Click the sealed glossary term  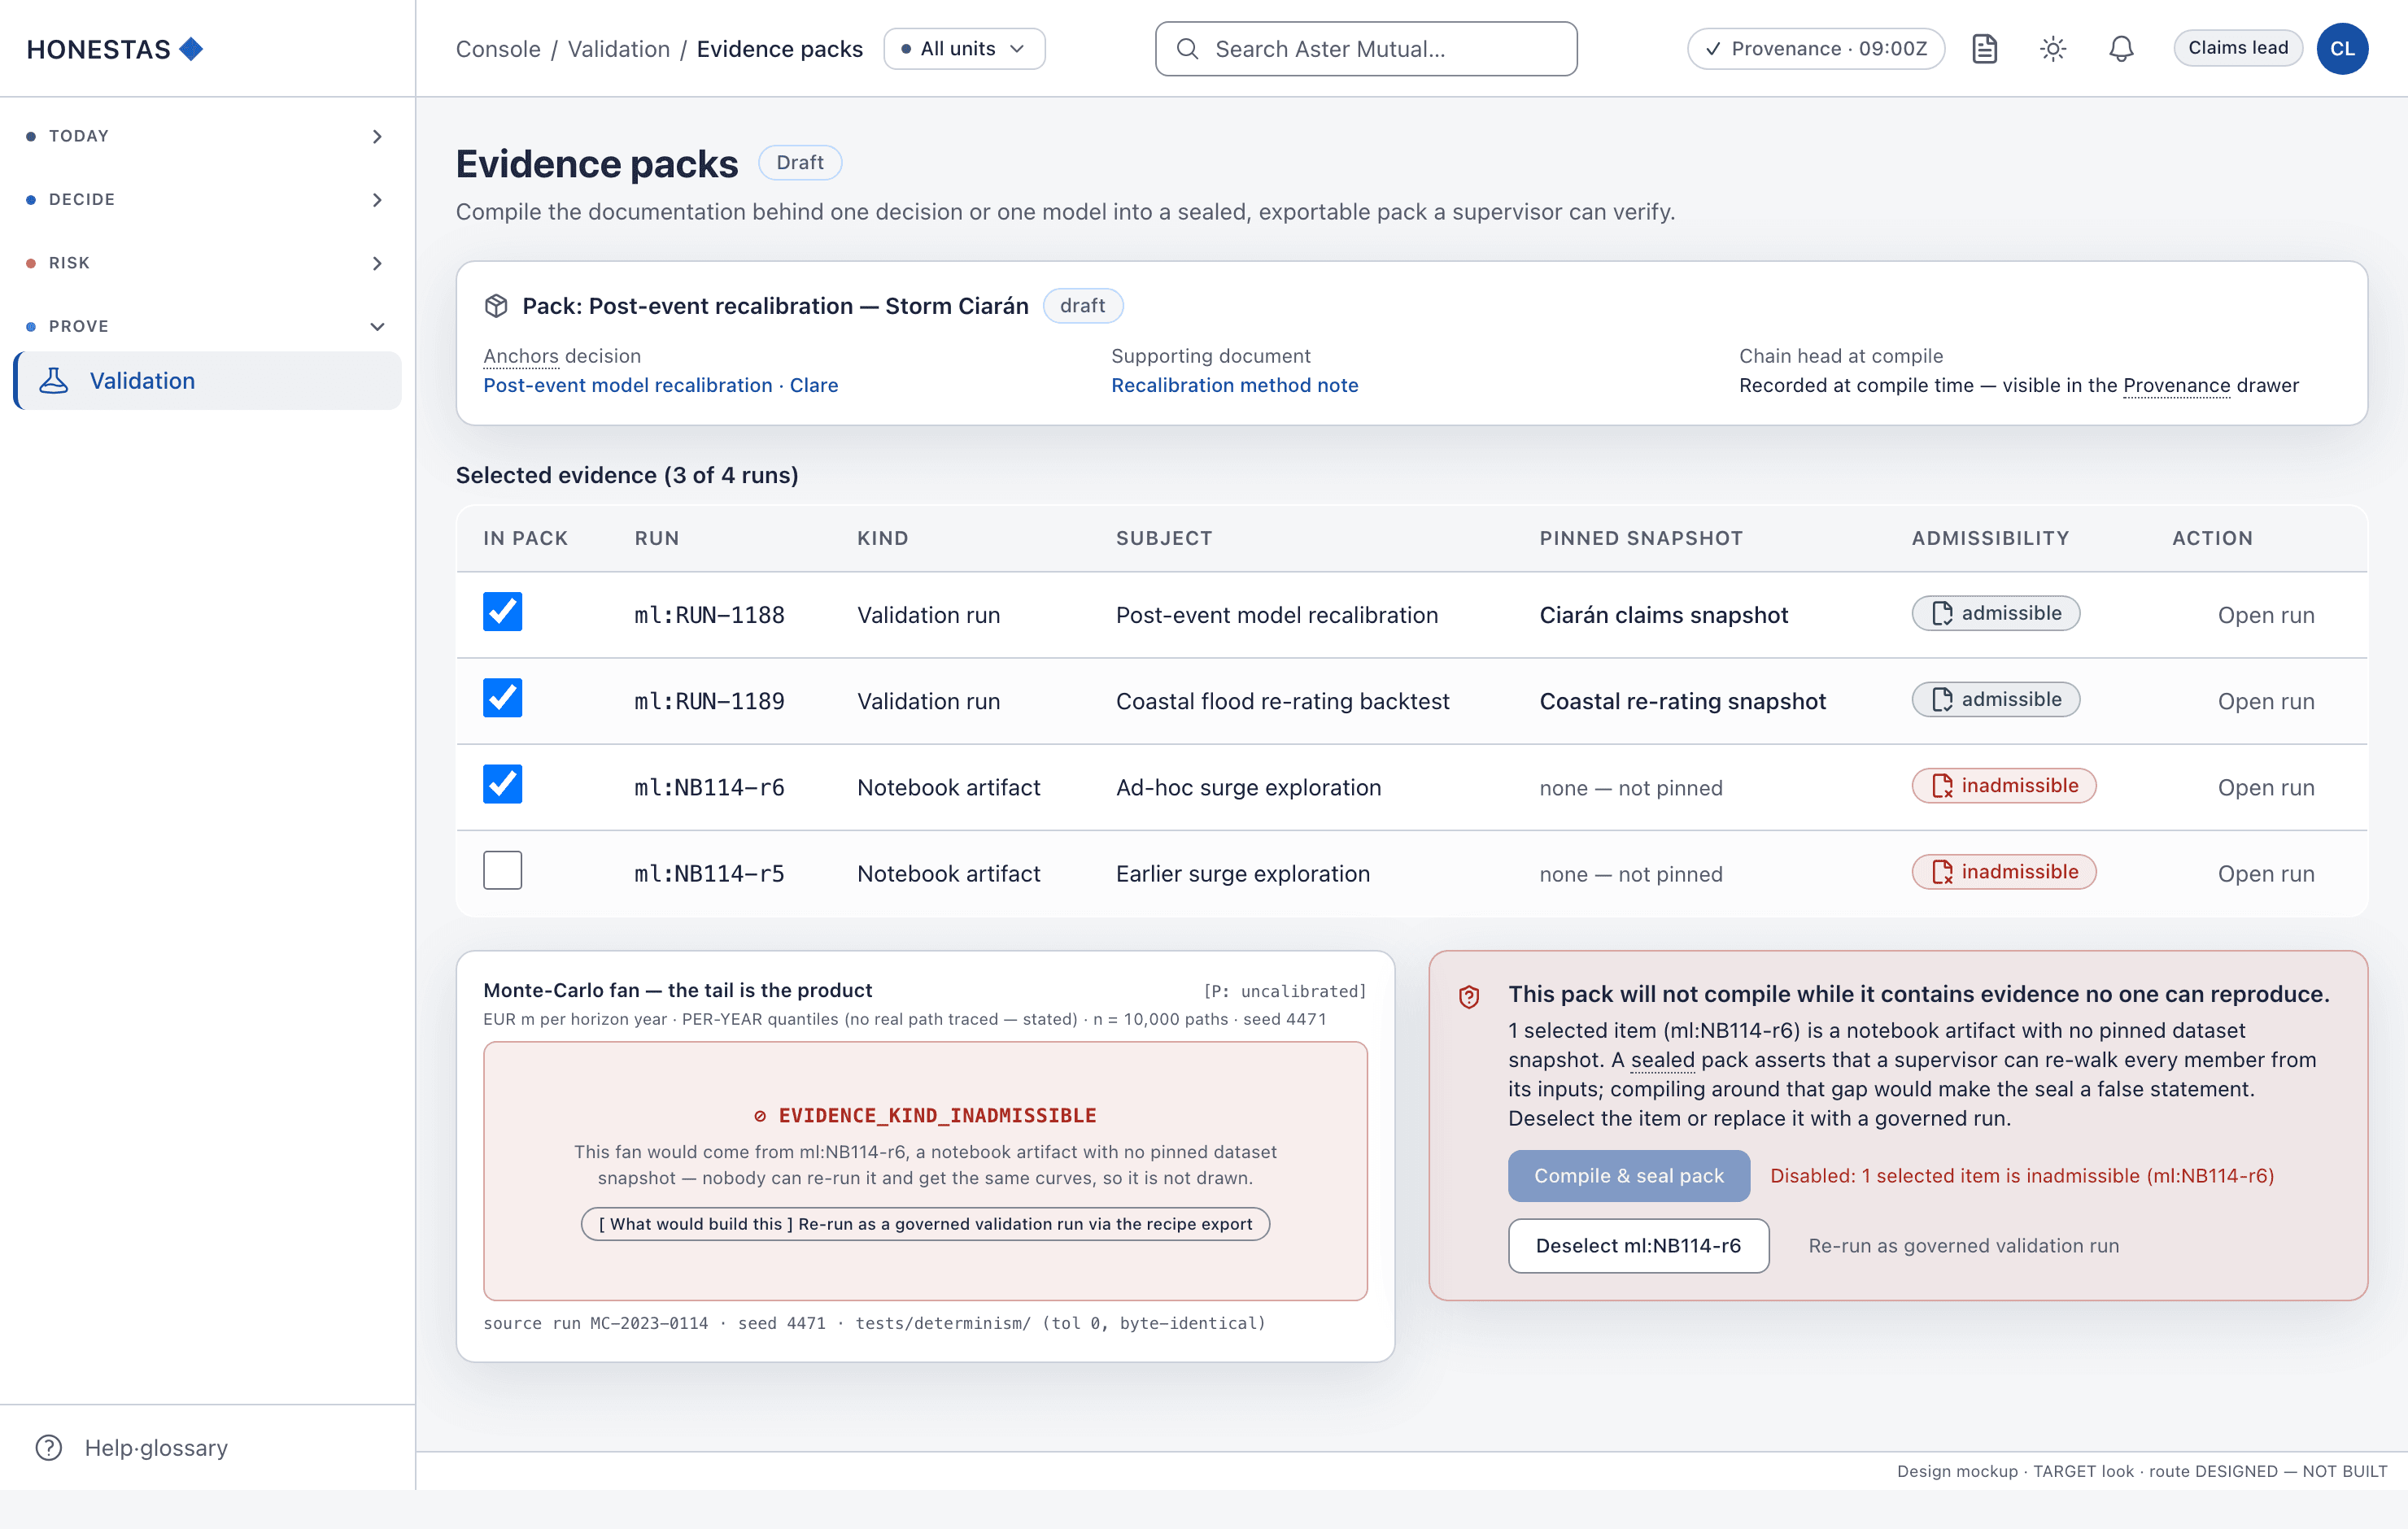[1662, 1060]
